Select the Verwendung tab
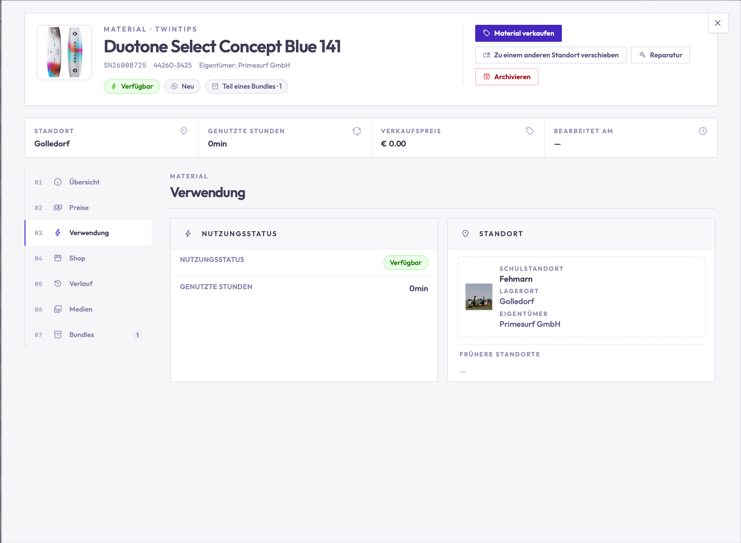741x543 pixels. pyautogui.click(x=88, y=233)
